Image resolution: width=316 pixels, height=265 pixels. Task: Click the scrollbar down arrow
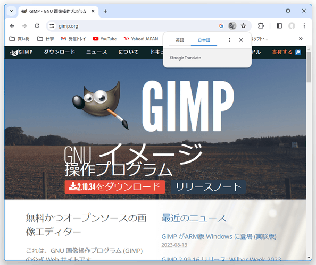309,258
